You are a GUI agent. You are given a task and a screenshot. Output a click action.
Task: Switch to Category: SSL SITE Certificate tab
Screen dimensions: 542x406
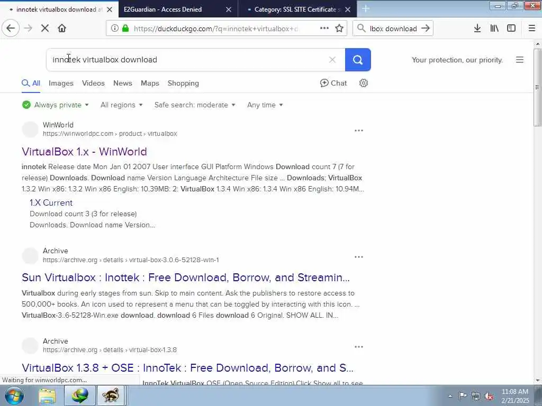point(298,10)
